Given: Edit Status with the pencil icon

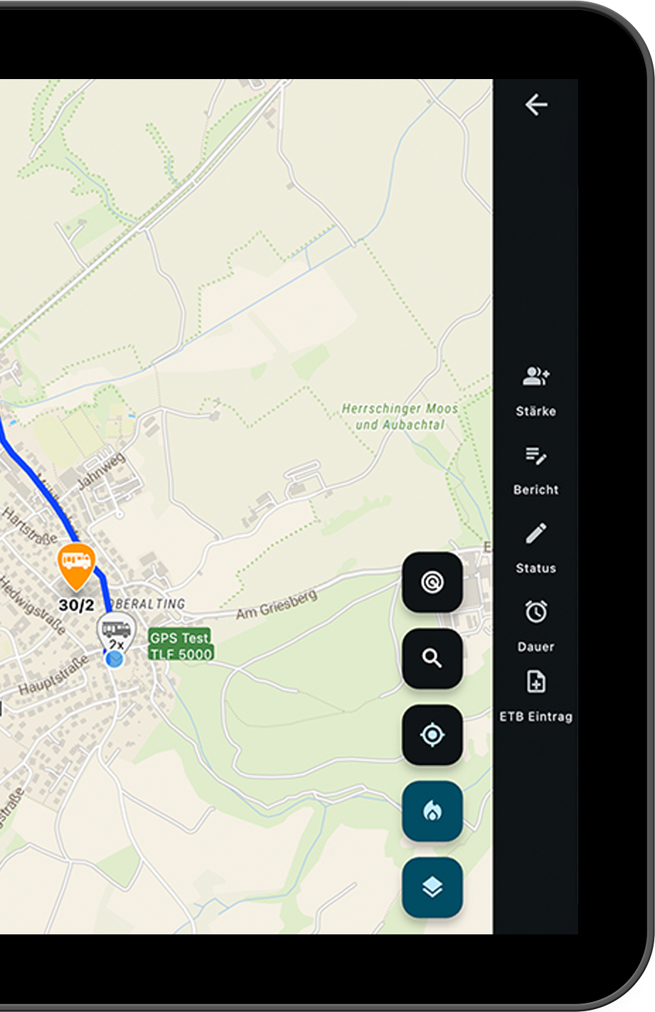Looking at the screenshot, I should pos(536,548).
